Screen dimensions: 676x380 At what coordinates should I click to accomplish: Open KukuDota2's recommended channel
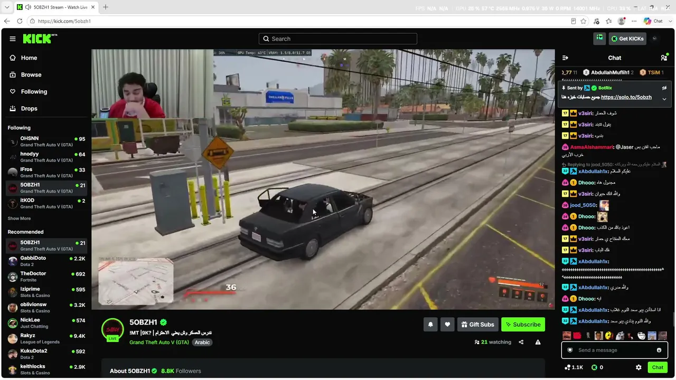[45, 354]
